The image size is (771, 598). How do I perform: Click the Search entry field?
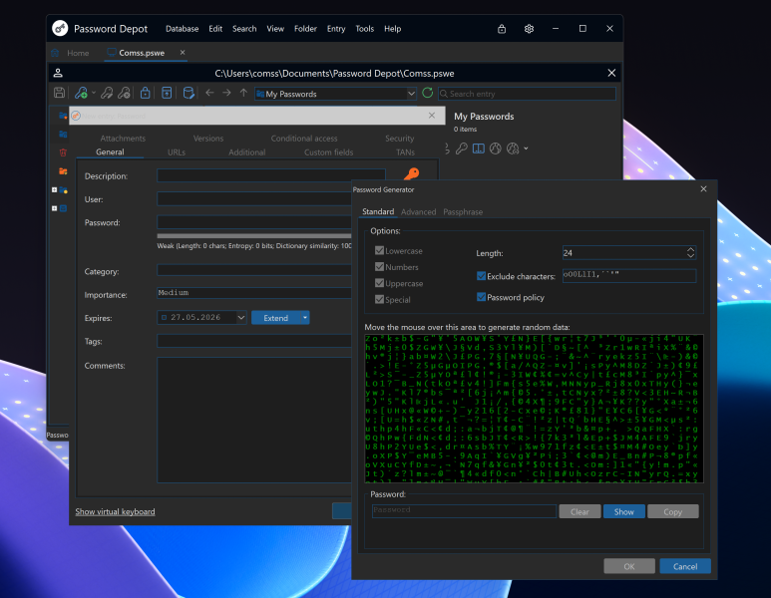coord(527,94)
